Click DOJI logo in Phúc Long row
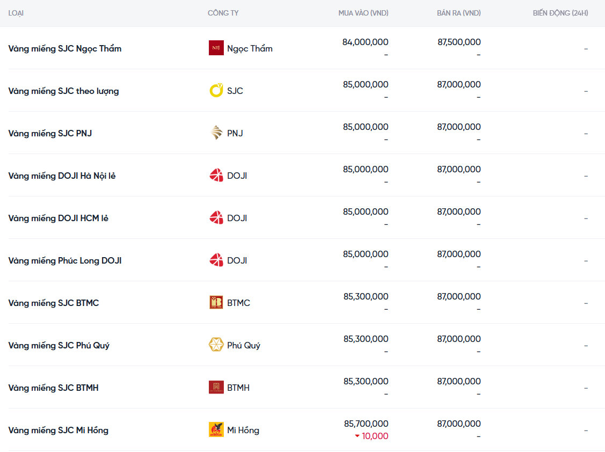 tap(216, 260)
